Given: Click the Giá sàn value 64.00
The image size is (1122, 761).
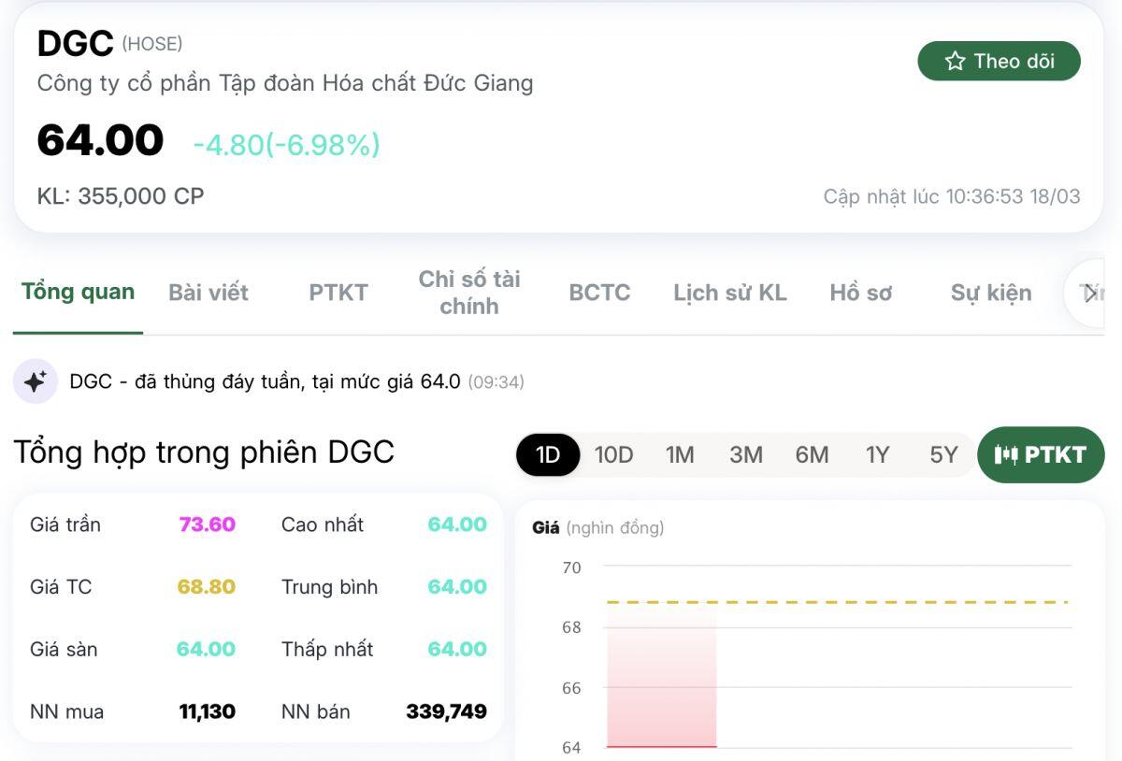Looking at the screenshot, I should pyautogui.click(x=206, y=649).
